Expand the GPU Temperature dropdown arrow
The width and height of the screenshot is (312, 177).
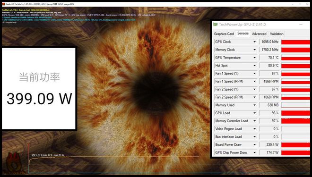(254, 58)
